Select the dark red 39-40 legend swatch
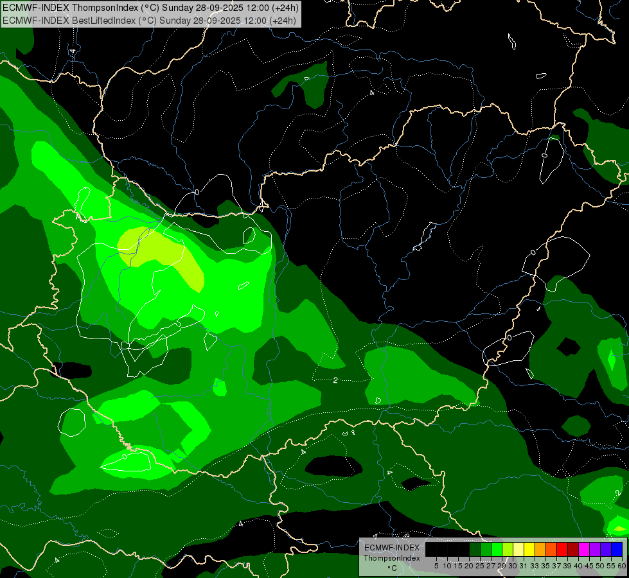629x578 pixels. coord(573,549)
